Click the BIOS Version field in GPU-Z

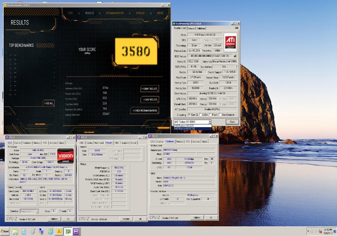click(210, 56)
